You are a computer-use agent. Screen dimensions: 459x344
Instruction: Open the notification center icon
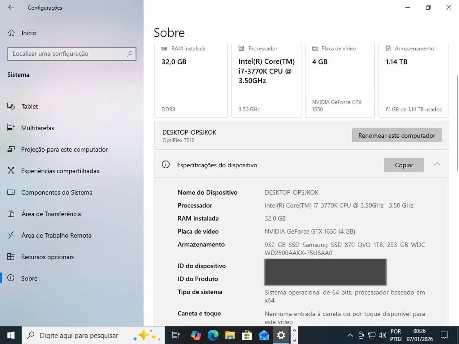[x=444, y=335]
